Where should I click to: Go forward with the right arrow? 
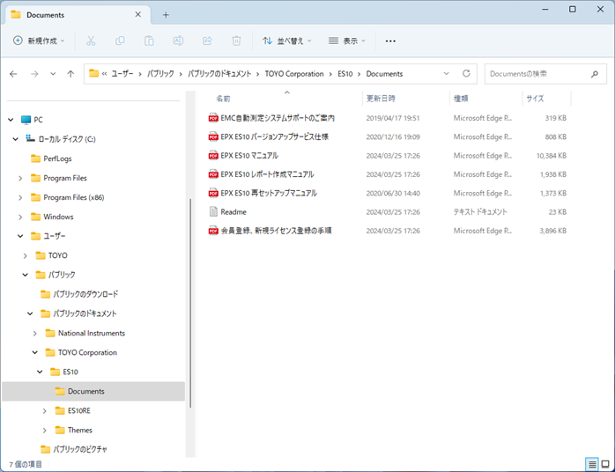[x=34, y=74]
